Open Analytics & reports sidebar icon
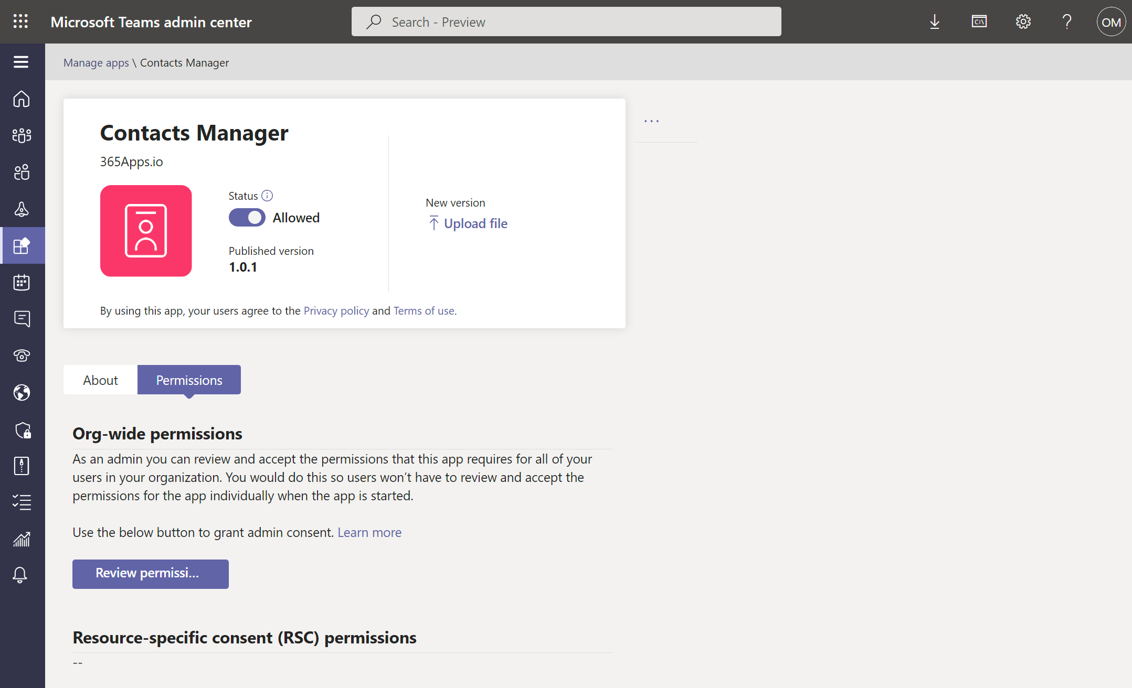Image resolution: width=1132 pixels, height=688 pixels. [22, 539]
